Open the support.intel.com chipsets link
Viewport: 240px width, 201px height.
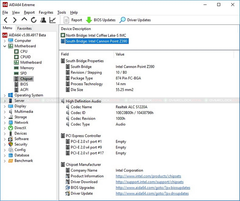coord(149,182)
